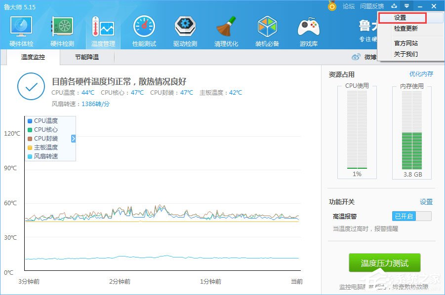Expand the chart legend arrow
Image resolution: width=445 pixels, height=295 pixels.
pos(73,139)
